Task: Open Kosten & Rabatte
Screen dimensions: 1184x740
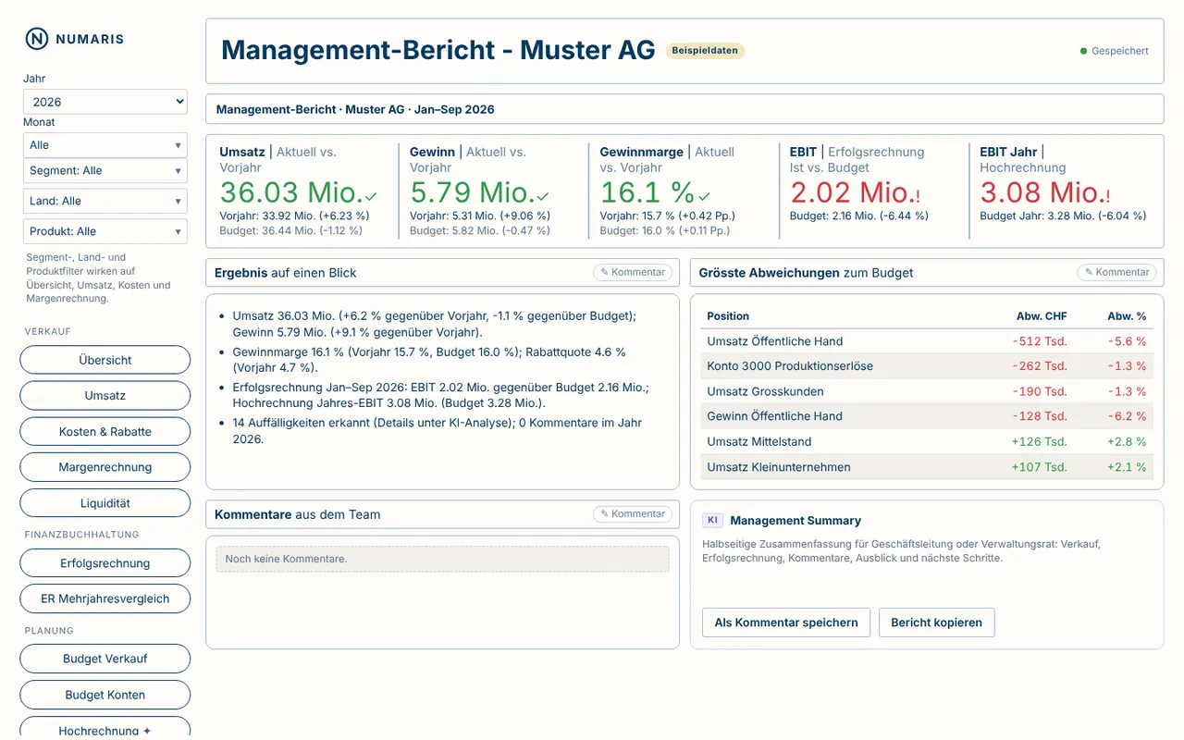Action: [x=105, y=432]
